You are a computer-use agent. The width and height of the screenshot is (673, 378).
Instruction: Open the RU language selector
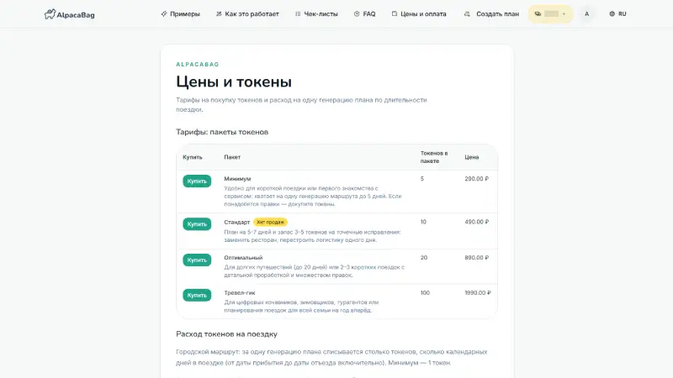pos(617,13)
